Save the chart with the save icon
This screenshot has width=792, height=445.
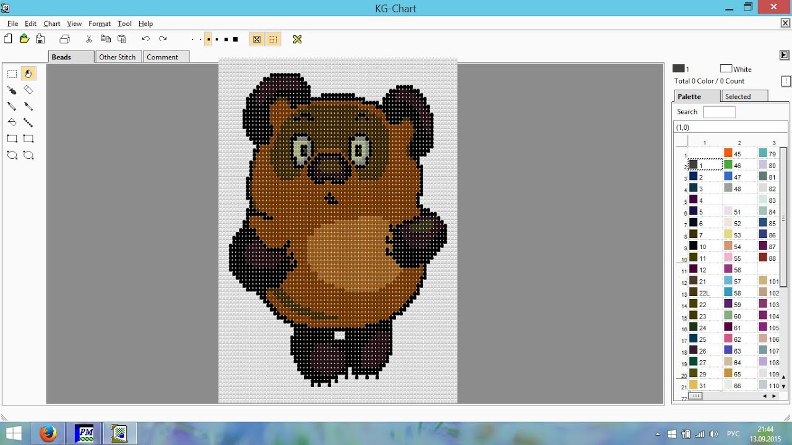[x=40, y=39]
